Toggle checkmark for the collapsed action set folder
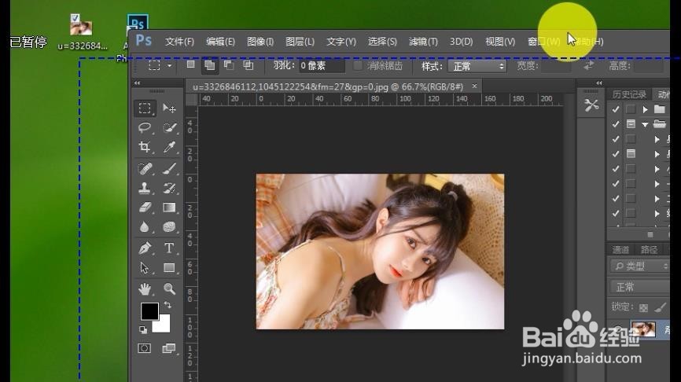Image resolution: width=681 pixels, height=382 pixels. tap(616, 109)
